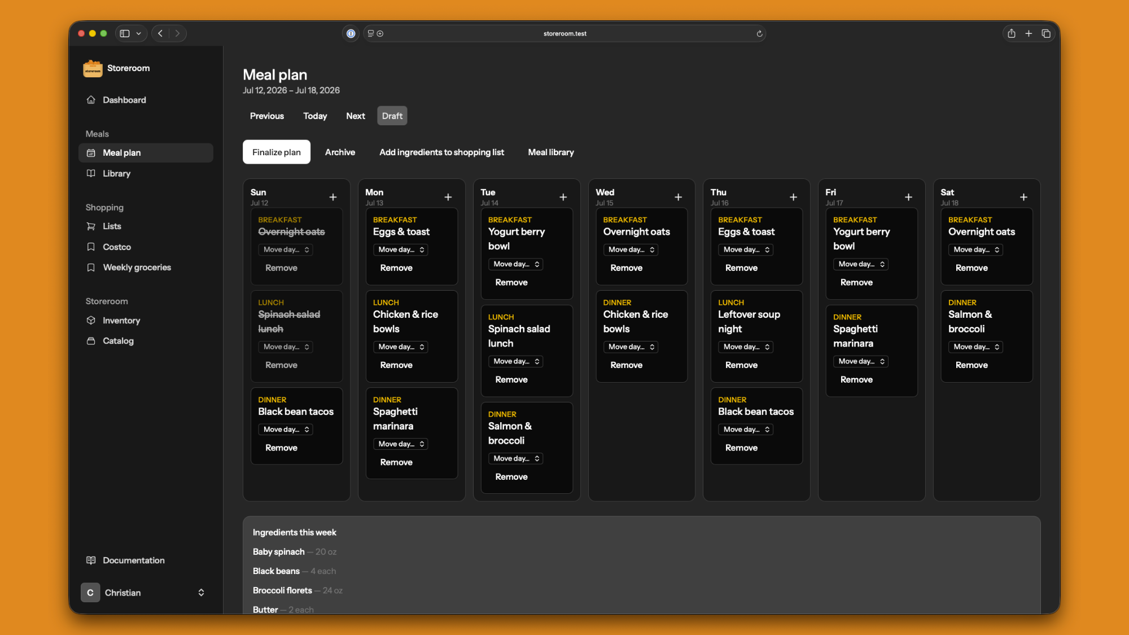Open the browser share icon
The width and height of the screenshot is (1129, 635).
tap(1012, 33)
